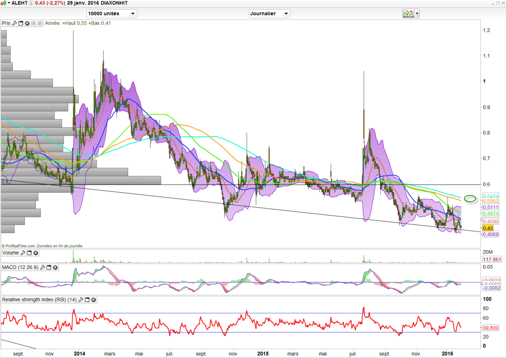Open arrow beside indicator chart icon
This screenshot has height=358, width=506.
(417, 13)
